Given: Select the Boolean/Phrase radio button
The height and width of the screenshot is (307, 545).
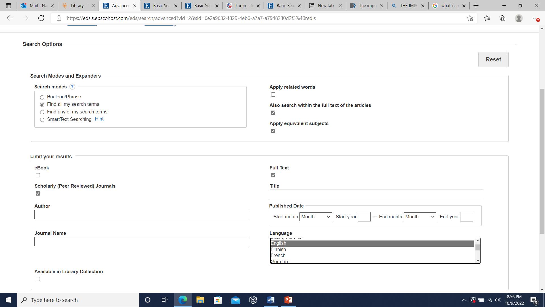Looking at the screenshot, I should pos(42,97).
